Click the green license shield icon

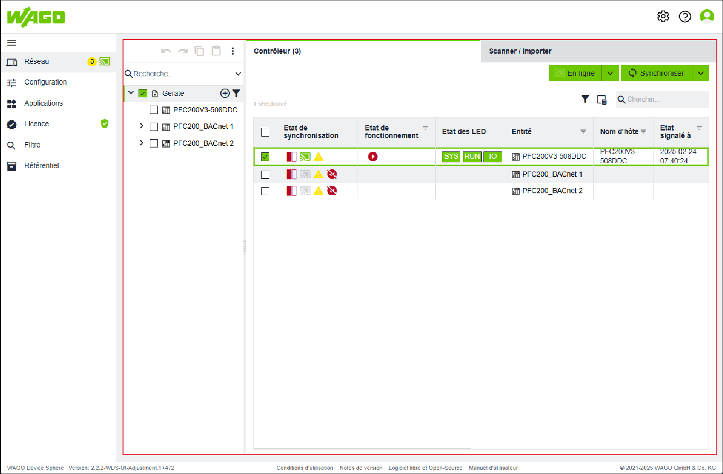(x=104, y=124)
